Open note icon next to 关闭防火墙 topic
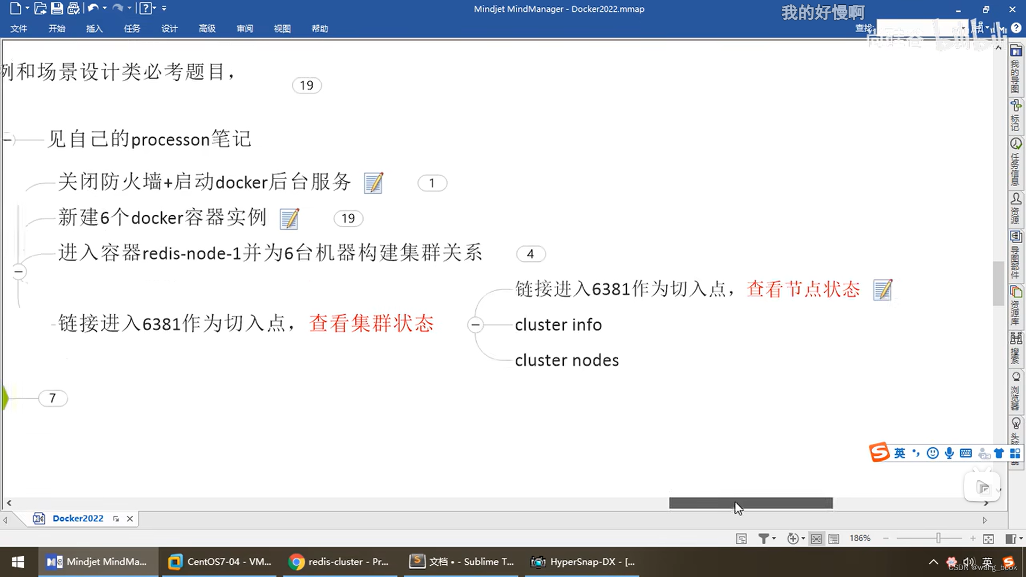 coord(373,183)
